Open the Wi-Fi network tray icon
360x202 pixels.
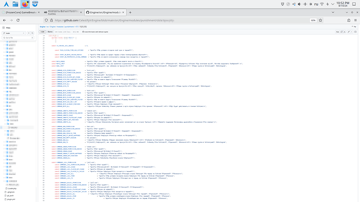click(x=322, y=4)
